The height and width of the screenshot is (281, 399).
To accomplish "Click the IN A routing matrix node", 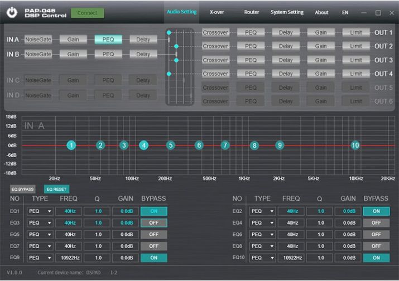I will point(169,33).
